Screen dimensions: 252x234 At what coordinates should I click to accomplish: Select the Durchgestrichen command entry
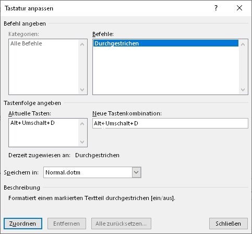(x=166, y=43)
